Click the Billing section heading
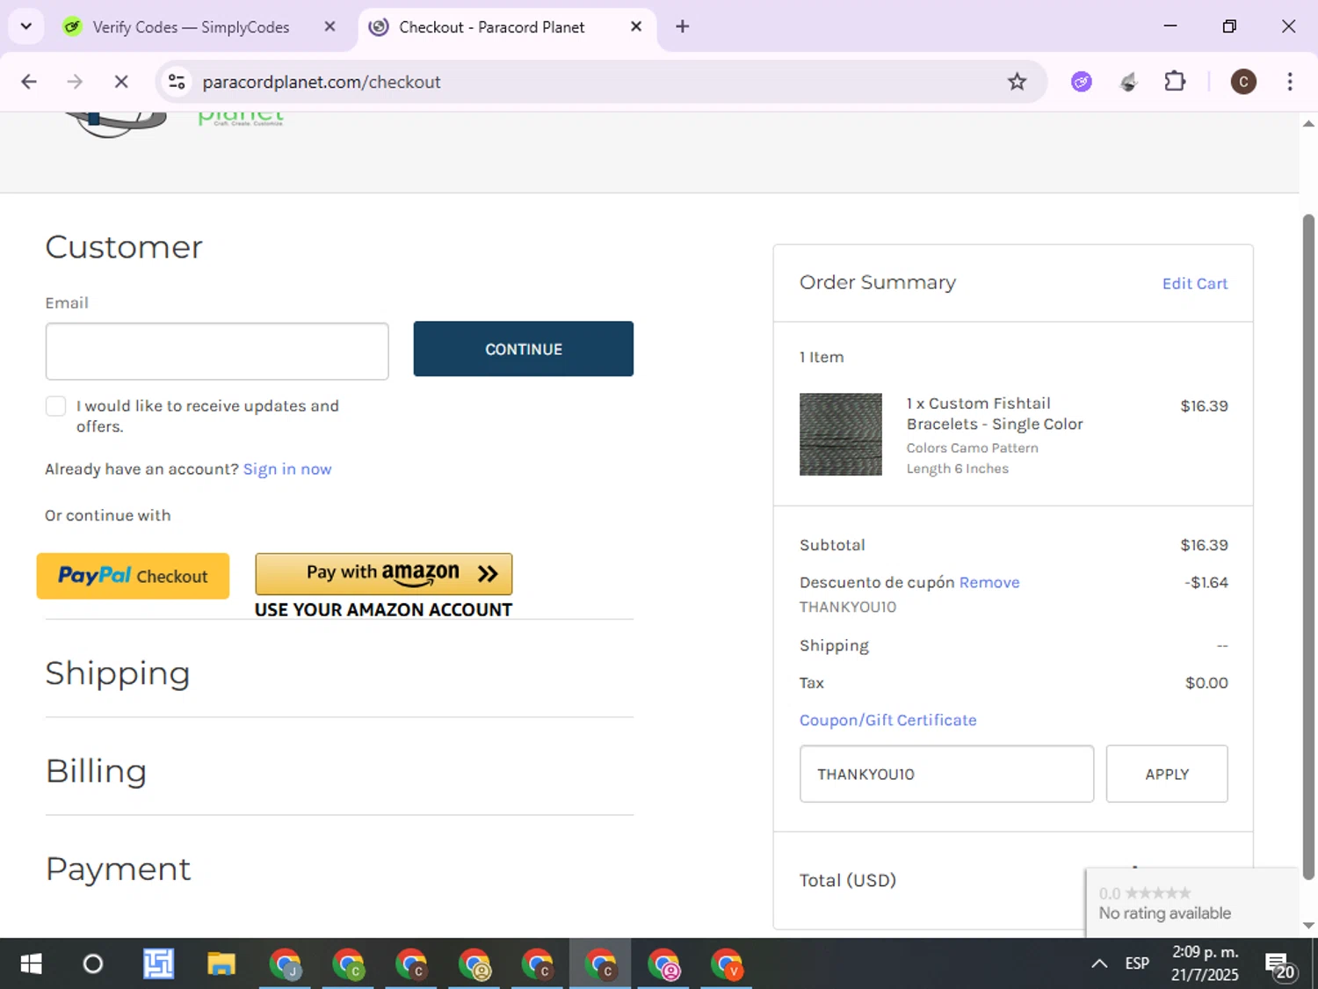 (x=97, y=771)
